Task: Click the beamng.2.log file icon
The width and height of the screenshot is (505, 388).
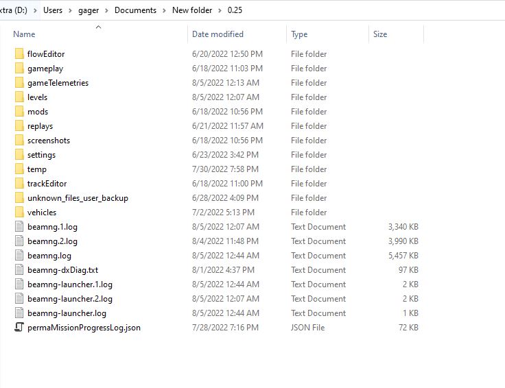Action: click(19, 241)
